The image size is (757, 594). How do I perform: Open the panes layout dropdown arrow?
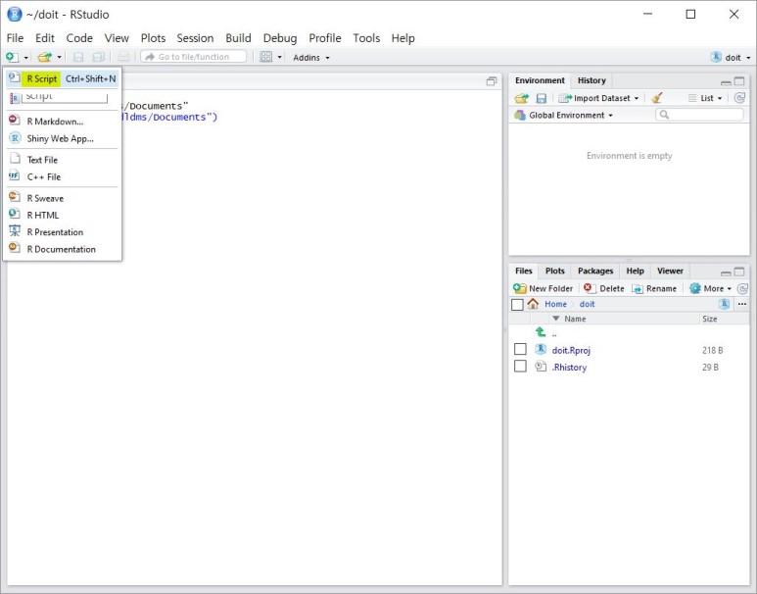(279, 57)
